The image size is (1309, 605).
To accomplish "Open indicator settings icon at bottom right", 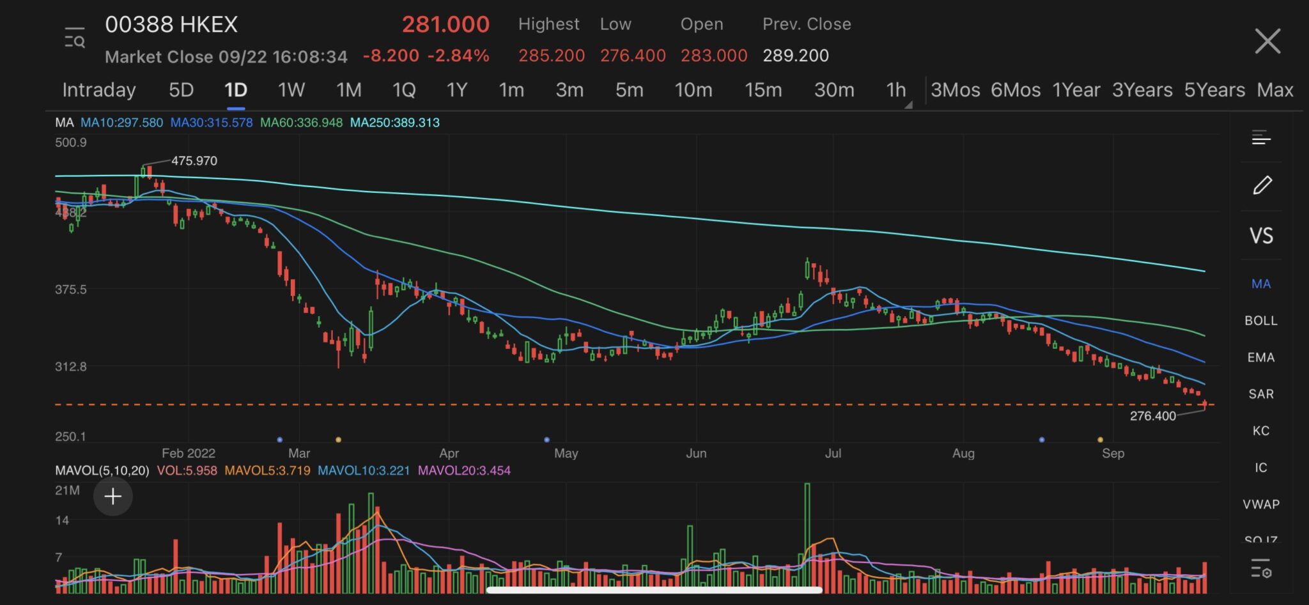I will [1261, 568].
